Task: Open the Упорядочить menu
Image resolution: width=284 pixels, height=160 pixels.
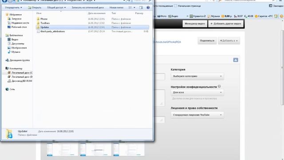Action: [x=13, y=8]
